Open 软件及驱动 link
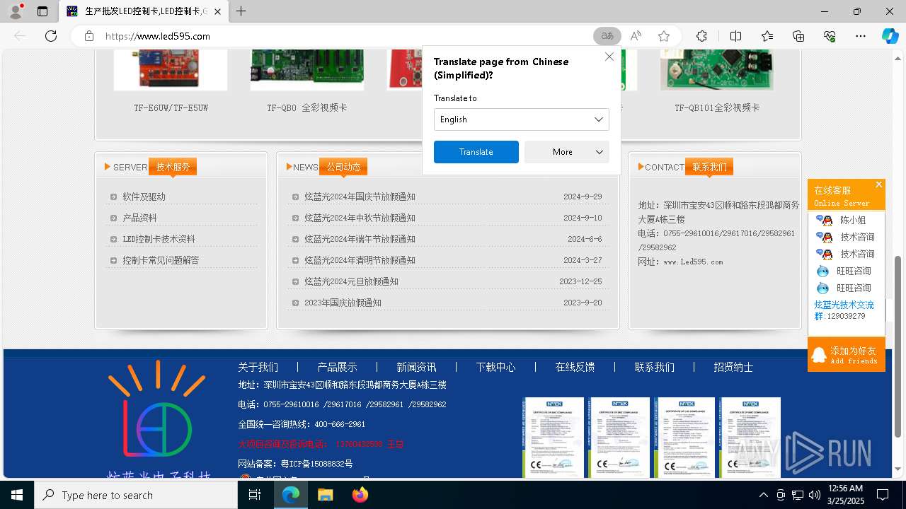This screenshot has width=906, height=509. coord(144,197)
